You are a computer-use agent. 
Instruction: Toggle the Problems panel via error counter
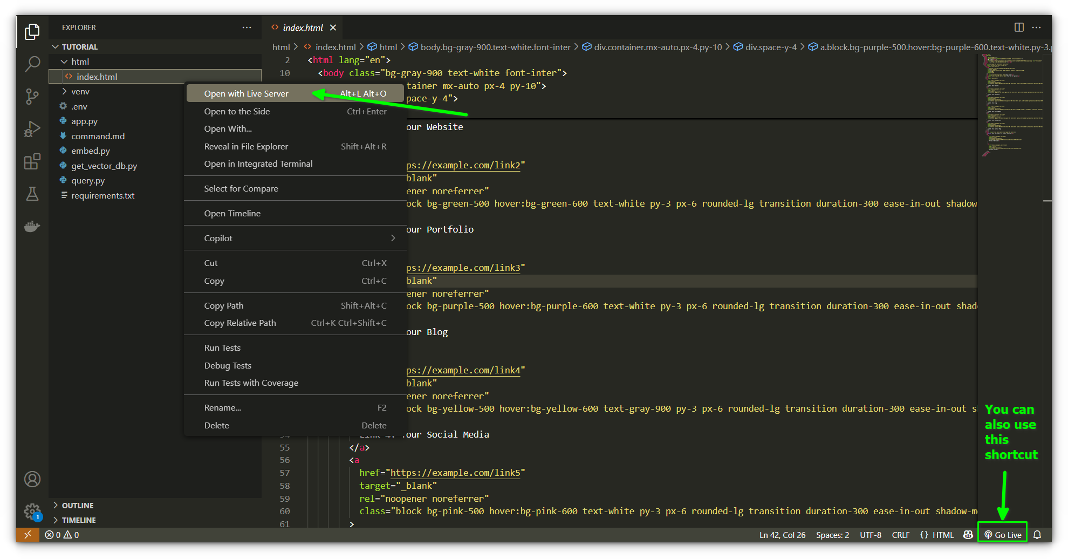click(61, 535)
